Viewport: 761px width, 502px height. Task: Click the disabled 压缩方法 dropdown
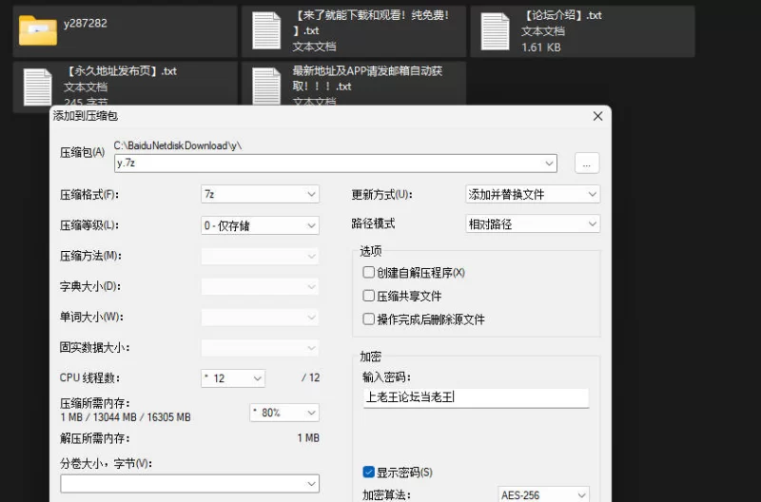260,256
